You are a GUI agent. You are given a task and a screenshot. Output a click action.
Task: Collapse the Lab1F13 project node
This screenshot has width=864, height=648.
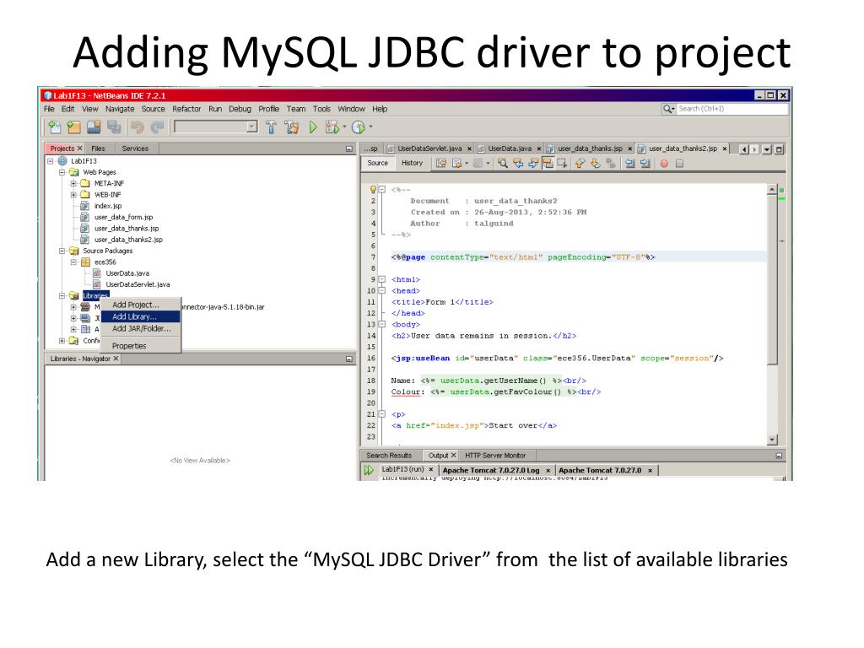[x=51, y=161]
